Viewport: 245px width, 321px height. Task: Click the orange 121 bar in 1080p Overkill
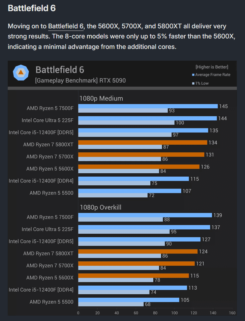(x=136, y=263)
